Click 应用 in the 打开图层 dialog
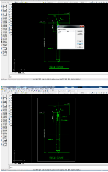108x172 pixels. click(x=80, y=41)
